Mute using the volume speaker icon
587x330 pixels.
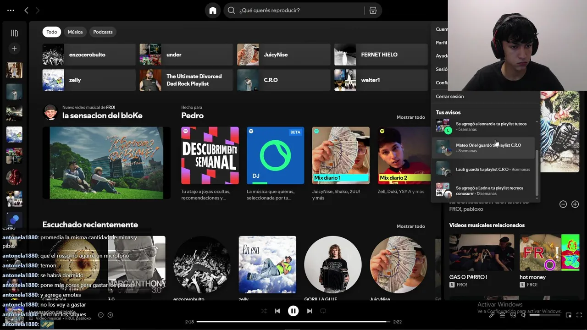(523, 315)
